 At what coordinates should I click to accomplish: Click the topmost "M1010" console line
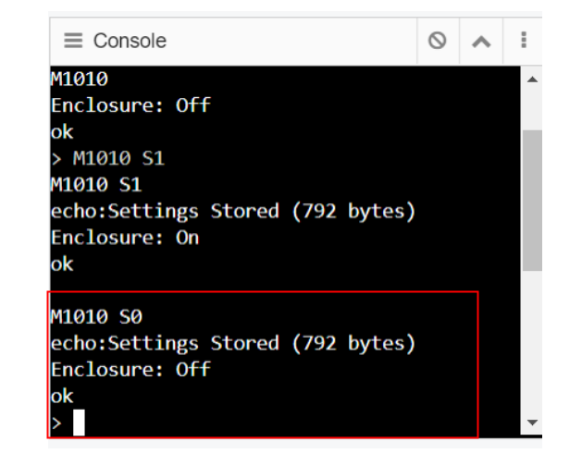(79, 79)
